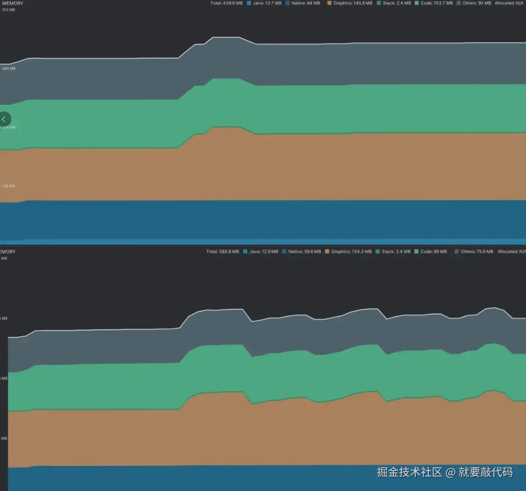
Task: Click the 'Graphics: 145.8 MB' legend text
Action: [x=352, y=3]
